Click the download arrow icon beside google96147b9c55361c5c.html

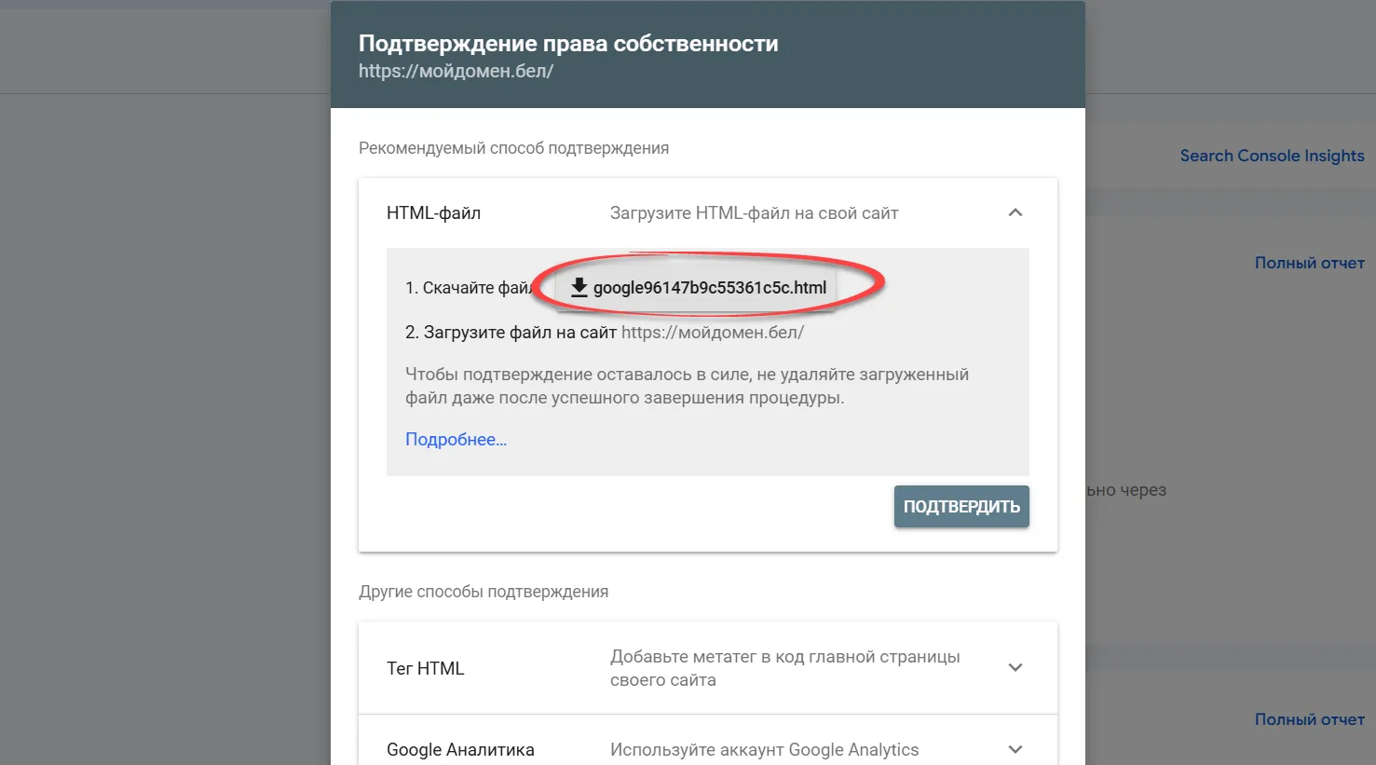pos(579,288)
